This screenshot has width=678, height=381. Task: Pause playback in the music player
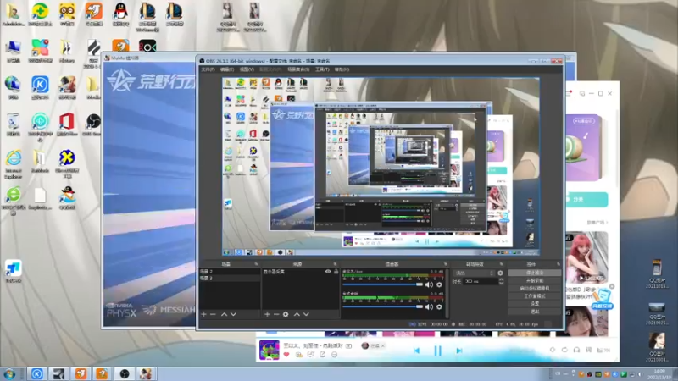(x=437, y=351)
